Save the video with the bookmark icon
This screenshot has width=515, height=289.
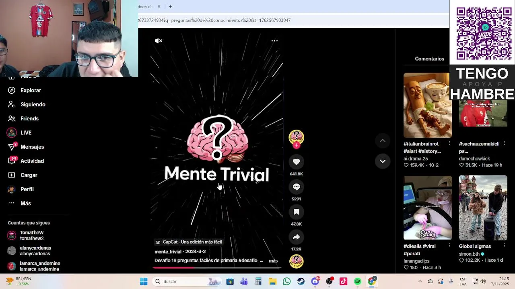[x=297, y=212]
